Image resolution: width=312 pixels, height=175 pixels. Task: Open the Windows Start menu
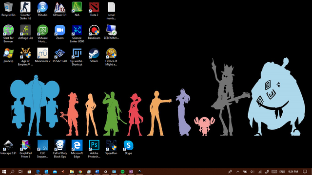click(4, 172)
